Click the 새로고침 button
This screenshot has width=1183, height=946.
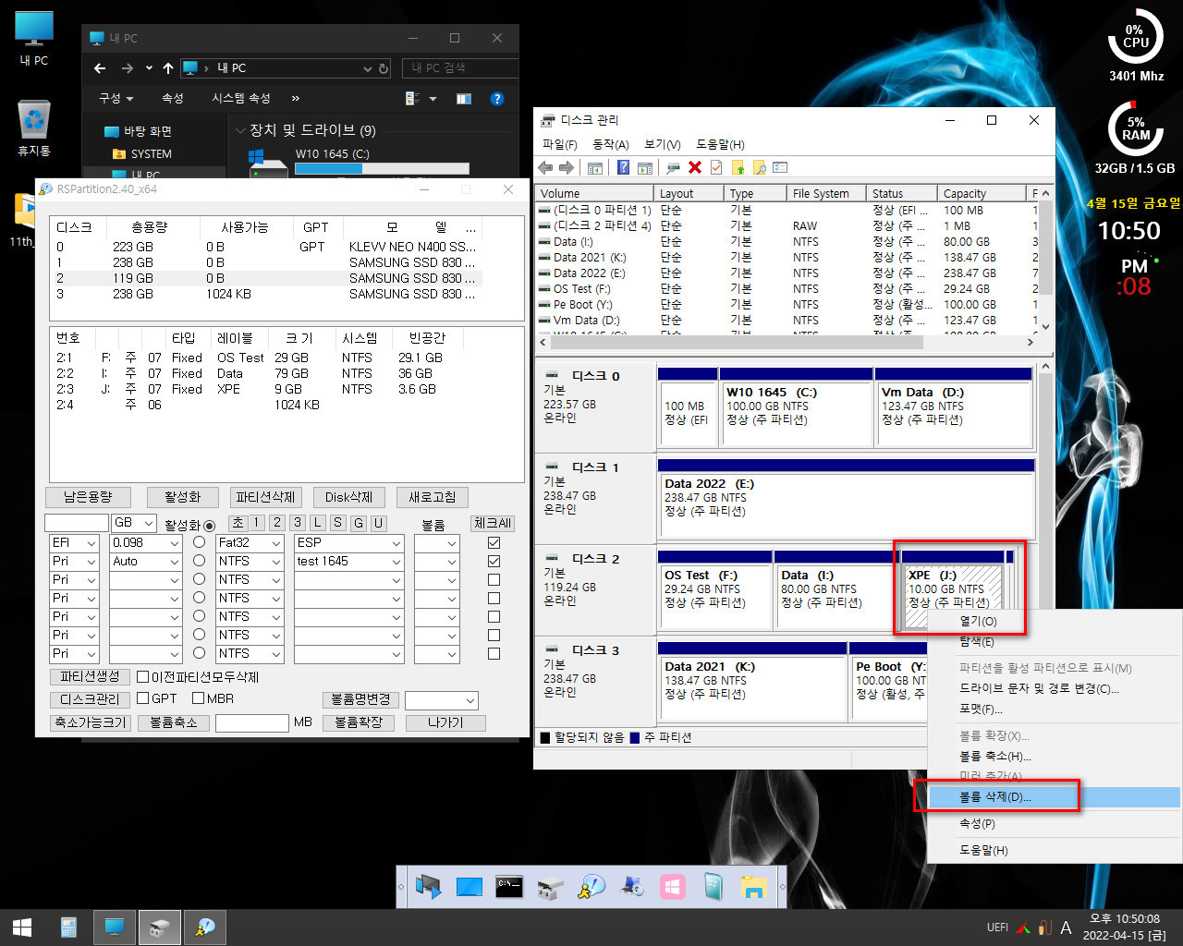(433, 497)
